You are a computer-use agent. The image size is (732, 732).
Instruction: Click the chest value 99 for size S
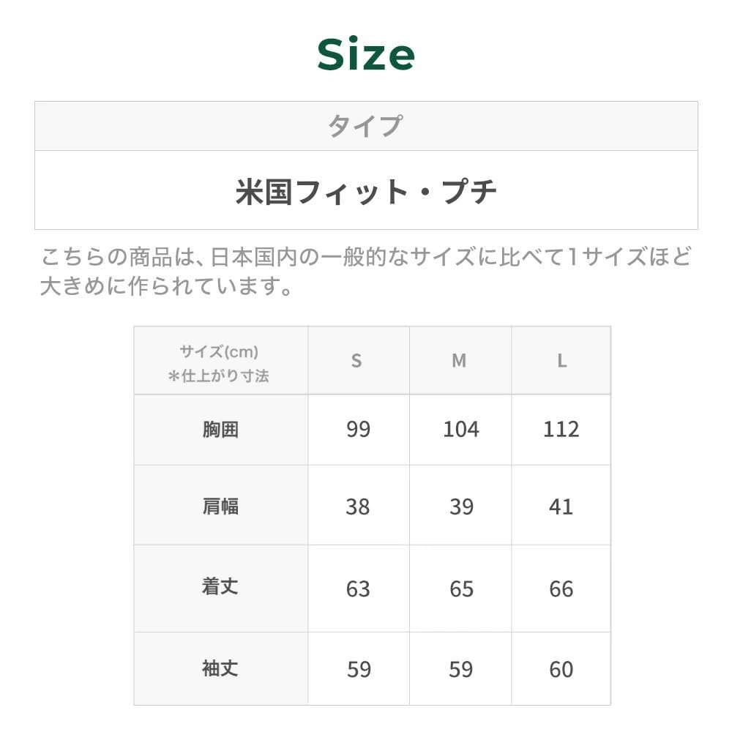tap(358, 430)
